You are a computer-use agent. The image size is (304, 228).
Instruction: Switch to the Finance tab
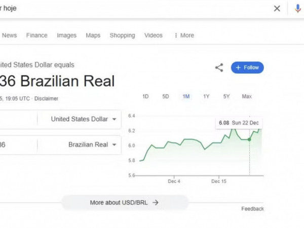37,35
